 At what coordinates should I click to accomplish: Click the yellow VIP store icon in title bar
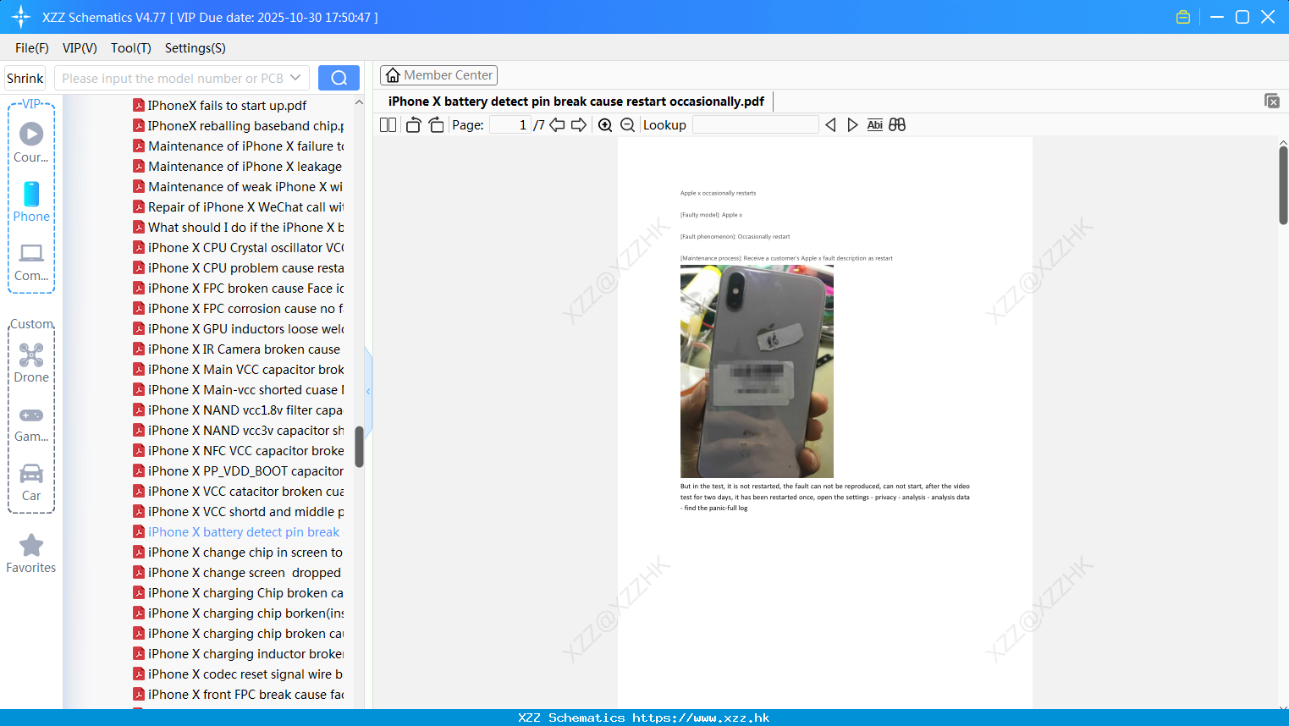click(x=1183, y=17)
